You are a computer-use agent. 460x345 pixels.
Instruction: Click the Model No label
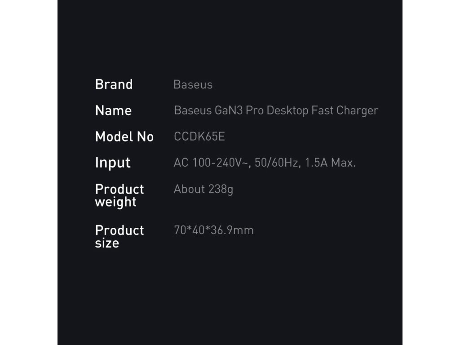coord(124,137)
